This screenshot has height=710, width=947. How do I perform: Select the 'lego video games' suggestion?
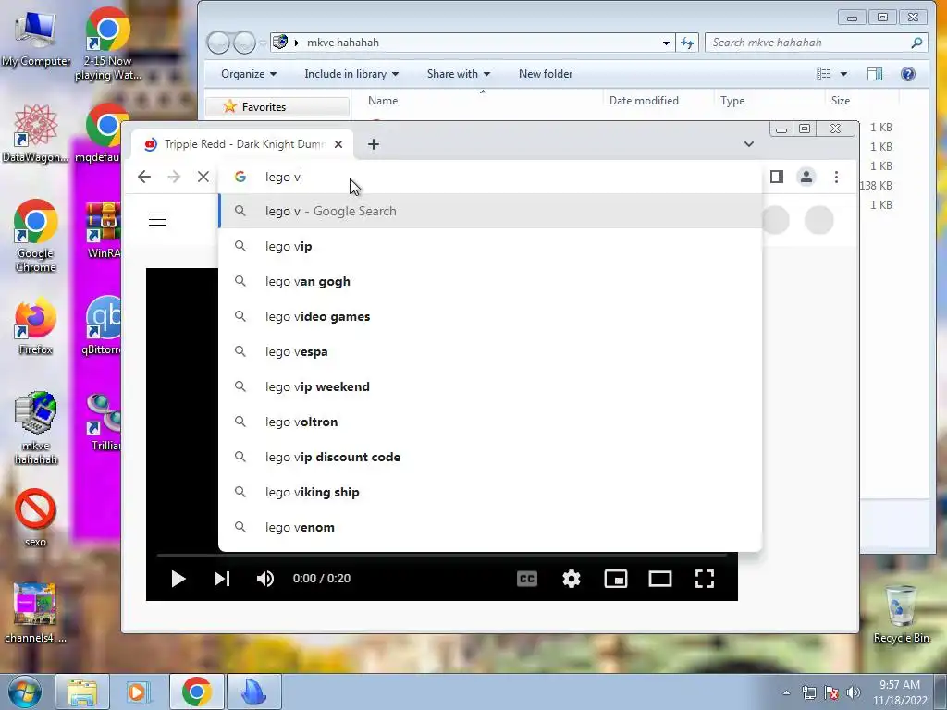tap(490, 316)
